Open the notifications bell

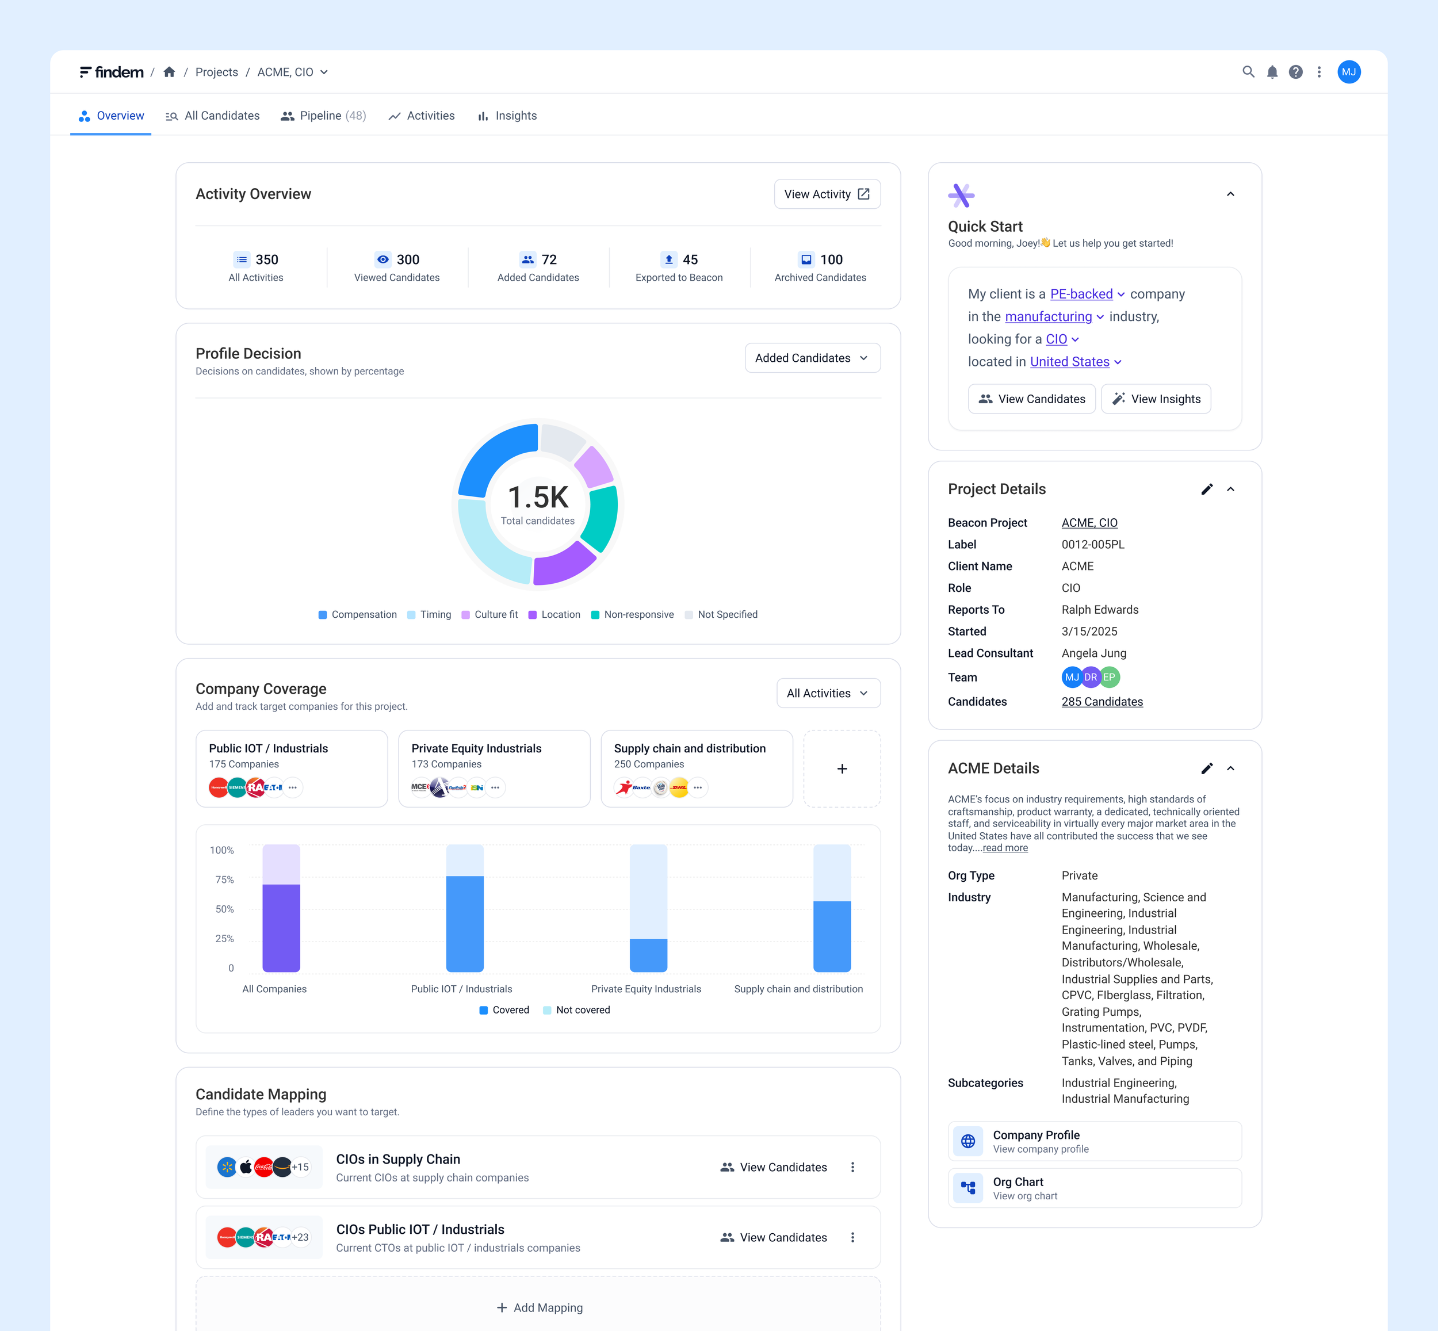(x=1272, y=72)
